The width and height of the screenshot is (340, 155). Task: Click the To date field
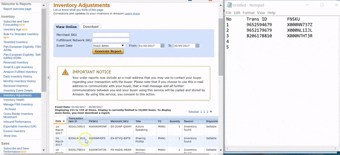point(184,46)
